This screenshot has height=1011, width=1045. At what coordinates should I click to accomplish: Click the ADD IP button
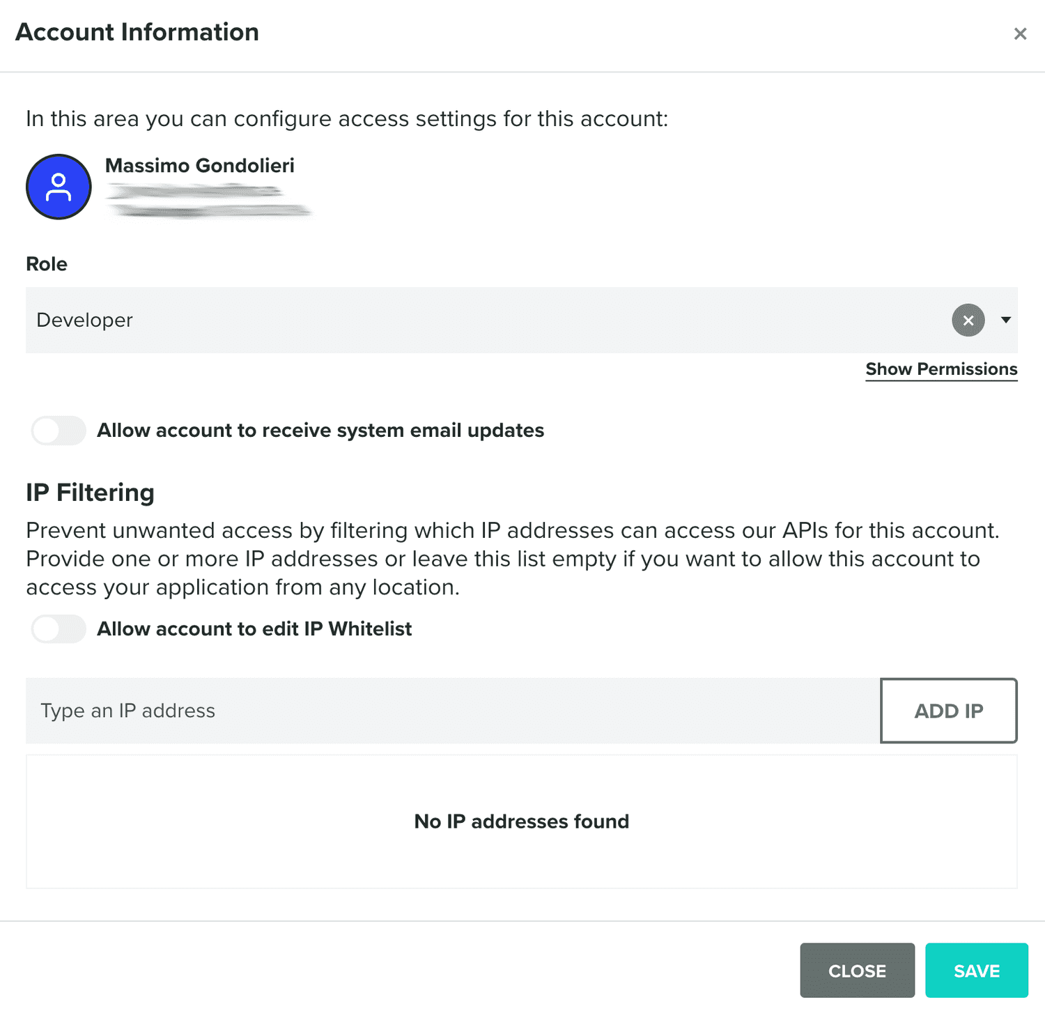[x=948, y=711]
